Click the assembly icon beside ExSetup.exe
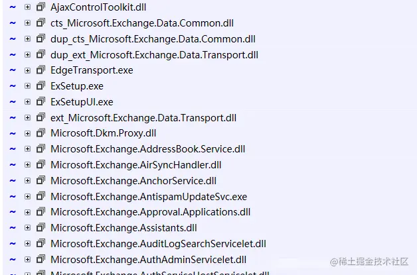 pos(41,85)
